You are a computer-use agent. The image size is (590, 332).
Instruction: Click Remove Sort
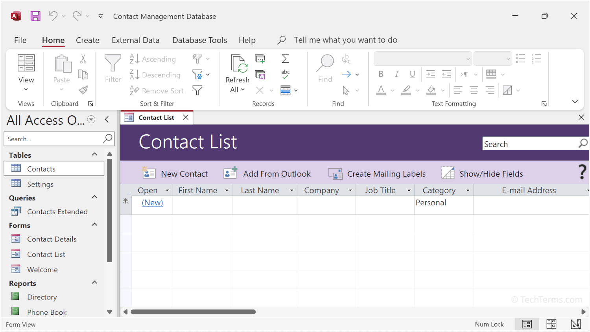coord(157,91)
